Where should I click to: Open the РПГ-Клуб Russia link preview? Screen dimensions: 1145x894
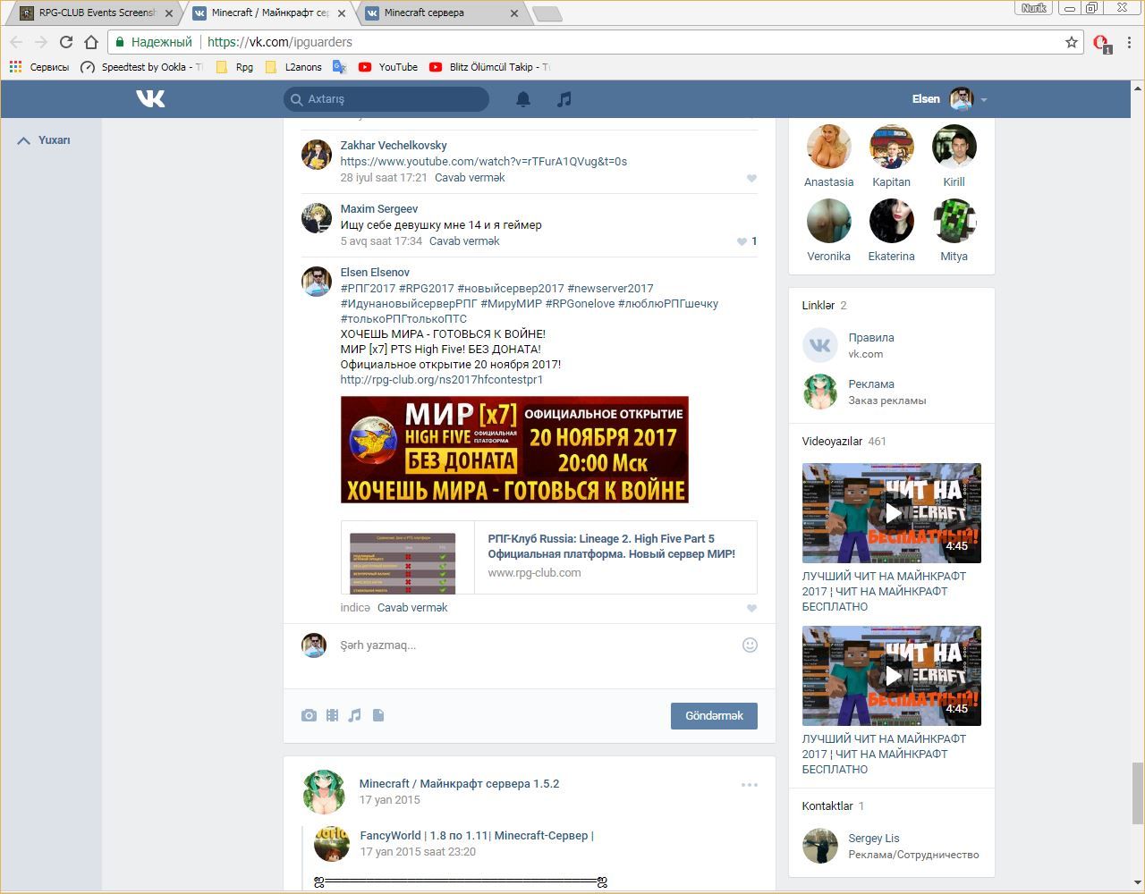[548, 558]
